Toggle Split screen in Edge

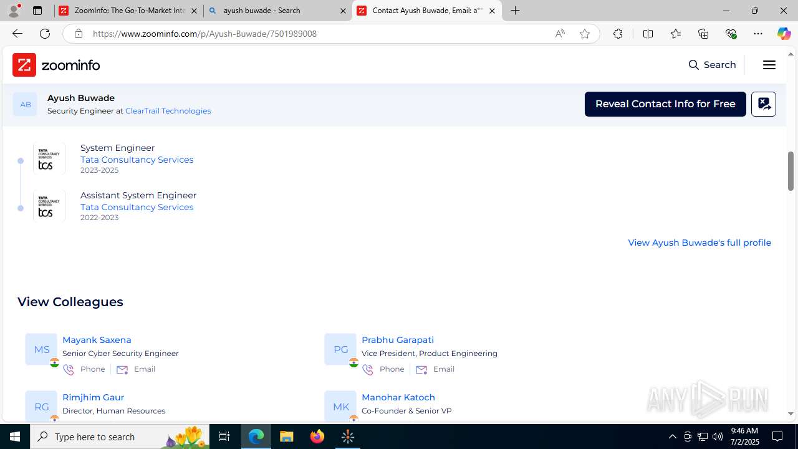648,34
